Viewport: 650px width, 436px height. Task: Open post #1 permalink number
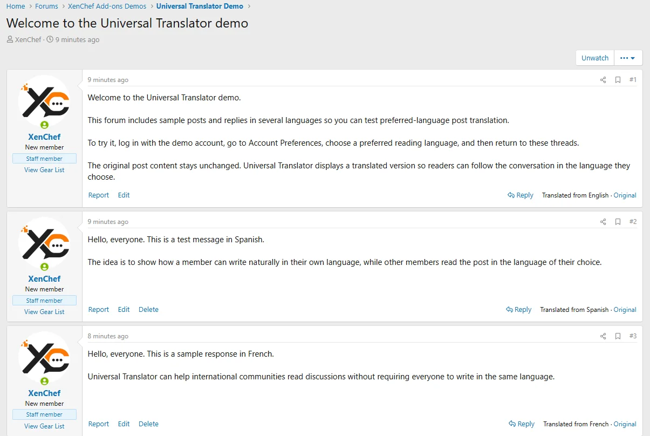click(x=633, y=80)
